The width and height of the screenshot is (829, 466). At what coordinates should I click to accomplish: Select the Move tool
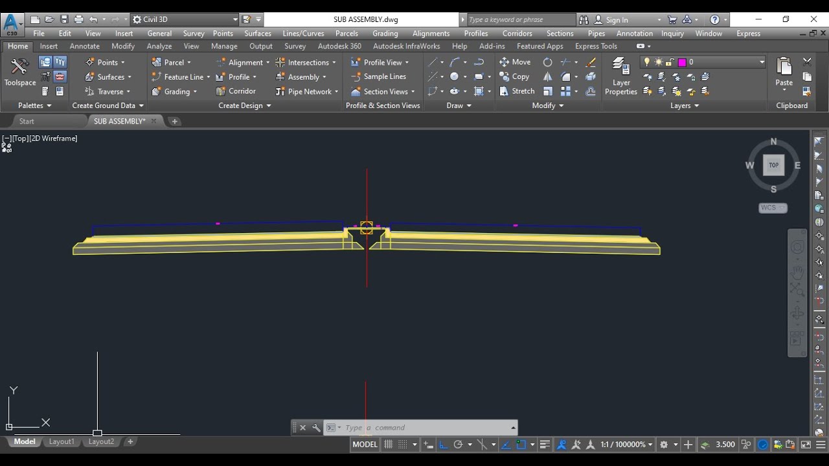click(516, 62)
